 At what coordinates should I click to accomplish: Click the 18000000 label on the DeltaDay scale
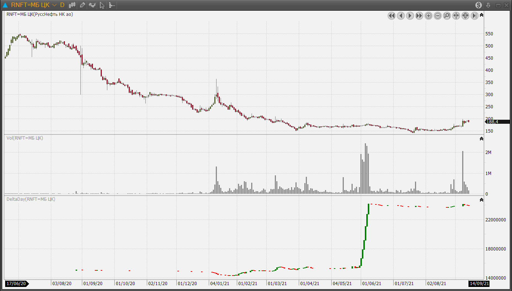tap(495, 249)
